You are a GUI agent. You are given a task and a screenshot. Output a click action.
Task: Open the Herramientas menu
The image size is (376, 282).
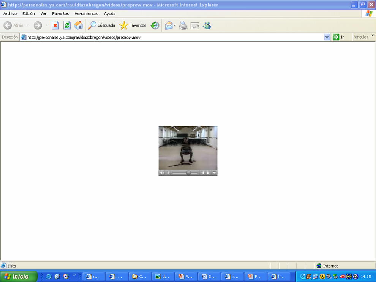tap(86, 14)
